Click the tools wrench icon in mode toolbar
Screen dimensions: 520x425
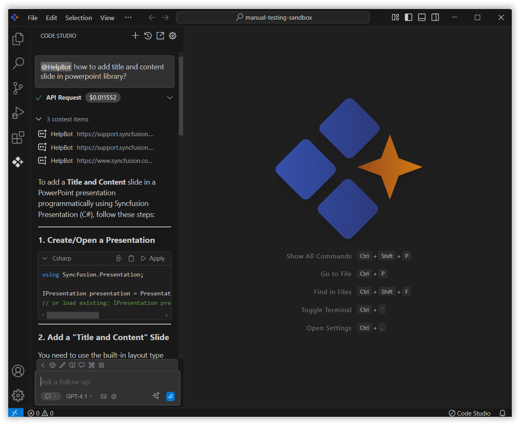point(92,365)
